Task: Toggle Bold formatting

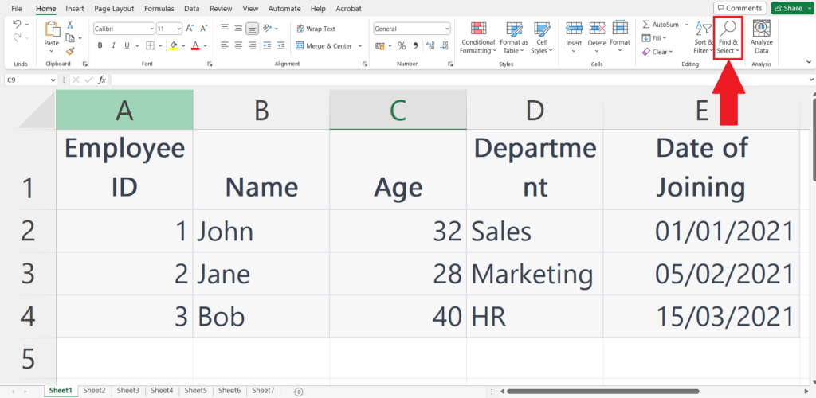Action: coord(100,45)
